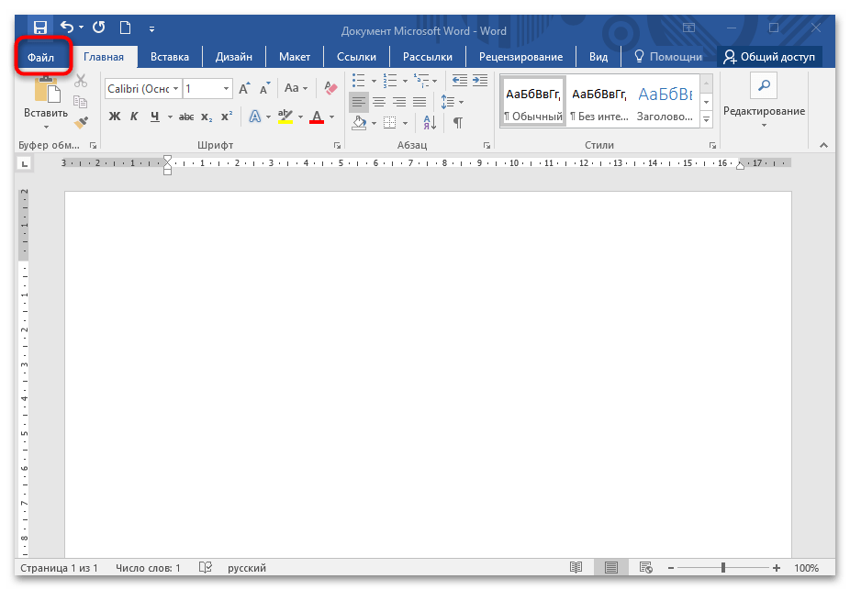This screenshot has height=590, width=850.
Task: Open the Aa change case menu
Action: click(296, 88)
